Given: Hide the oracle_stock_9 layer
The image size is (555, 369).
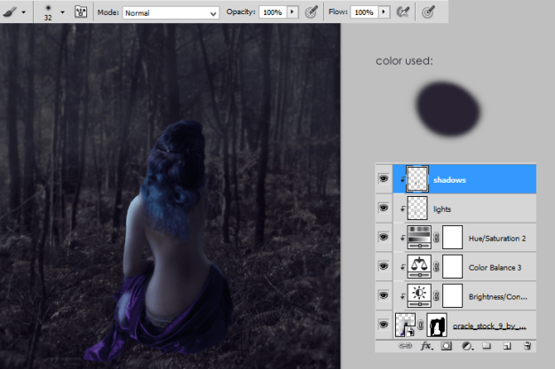Looking at the screenshot, I should pos(384,325).
